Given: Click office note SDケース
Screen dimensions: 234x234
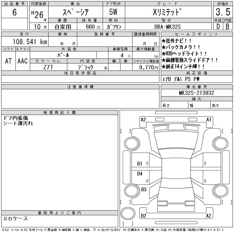Looking at the screenshot, I should [16, 218].
